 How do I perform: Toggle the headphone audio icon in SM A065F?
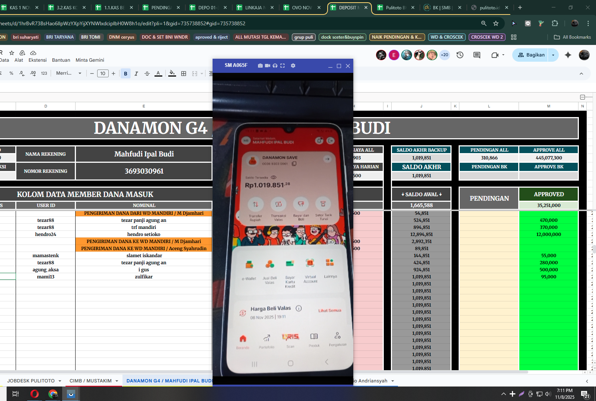[x=275, y=66]
